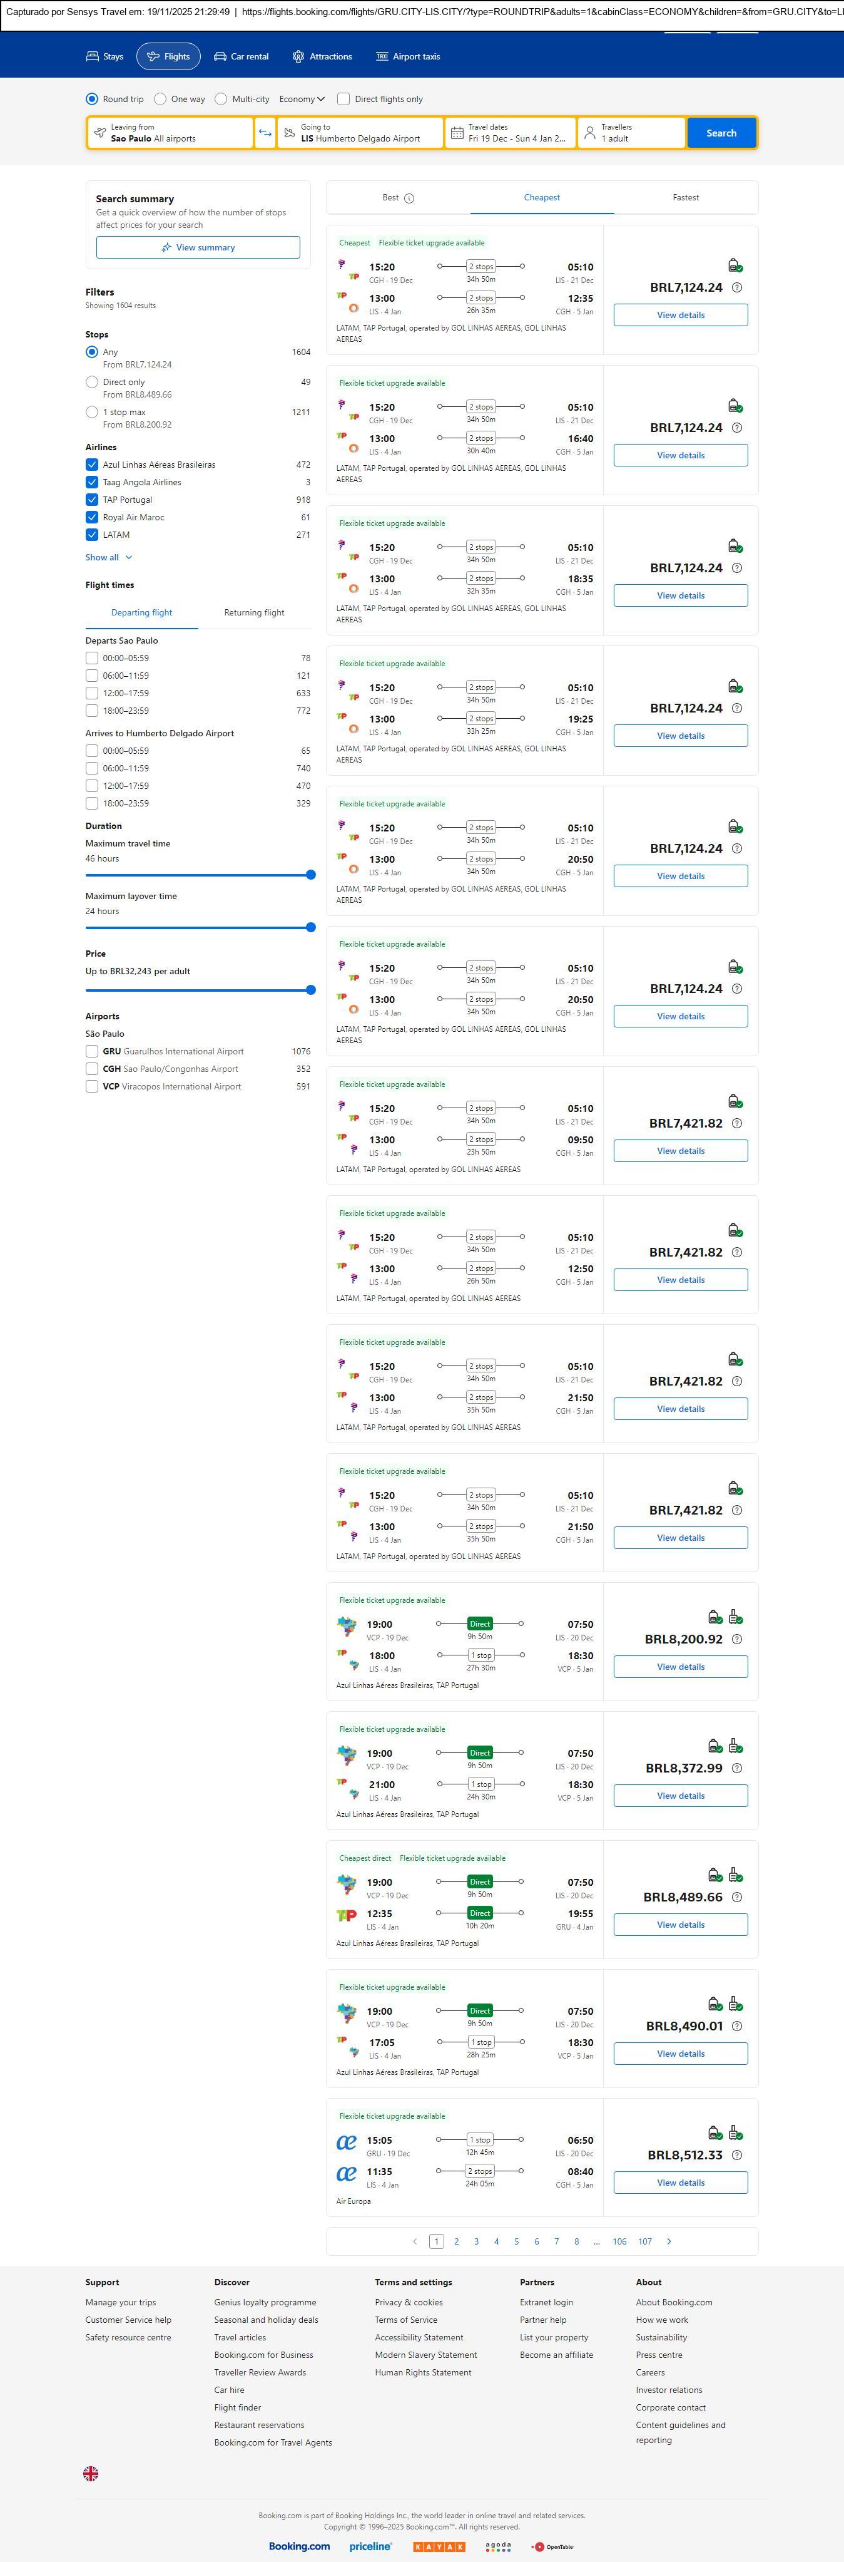The width and height of the screenshot is (844, 2562).
Task: Enable the Direct flights only checkbox
Action: [343, 100]
